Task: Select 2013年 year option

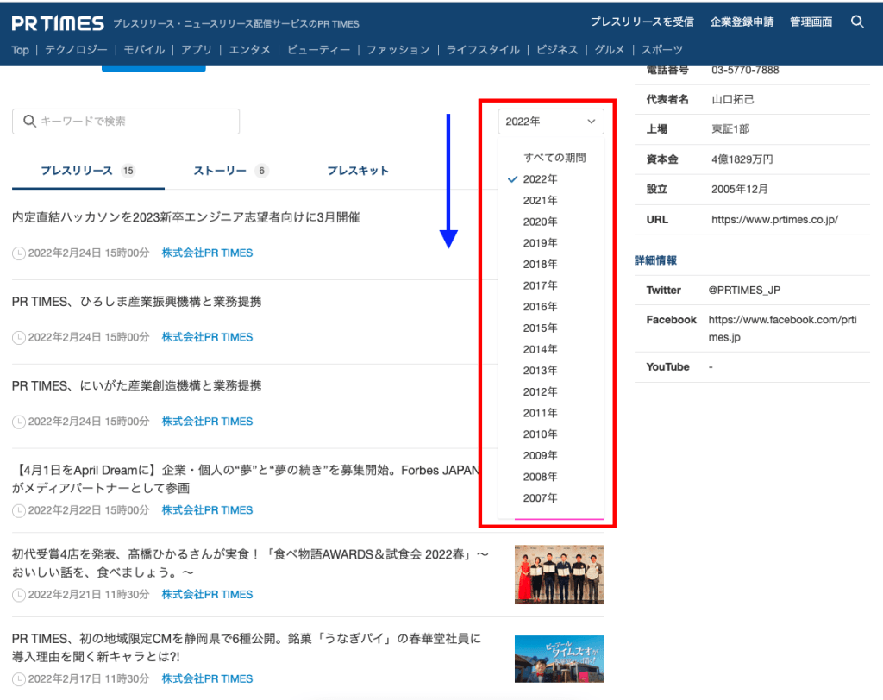Action: pos(540,371)
